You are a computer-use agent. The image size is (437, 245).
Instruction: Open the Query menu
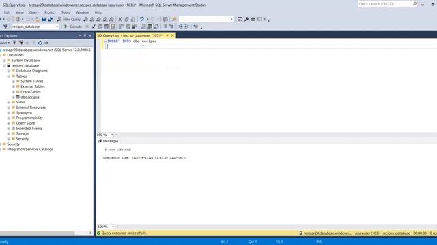[33, 12]
